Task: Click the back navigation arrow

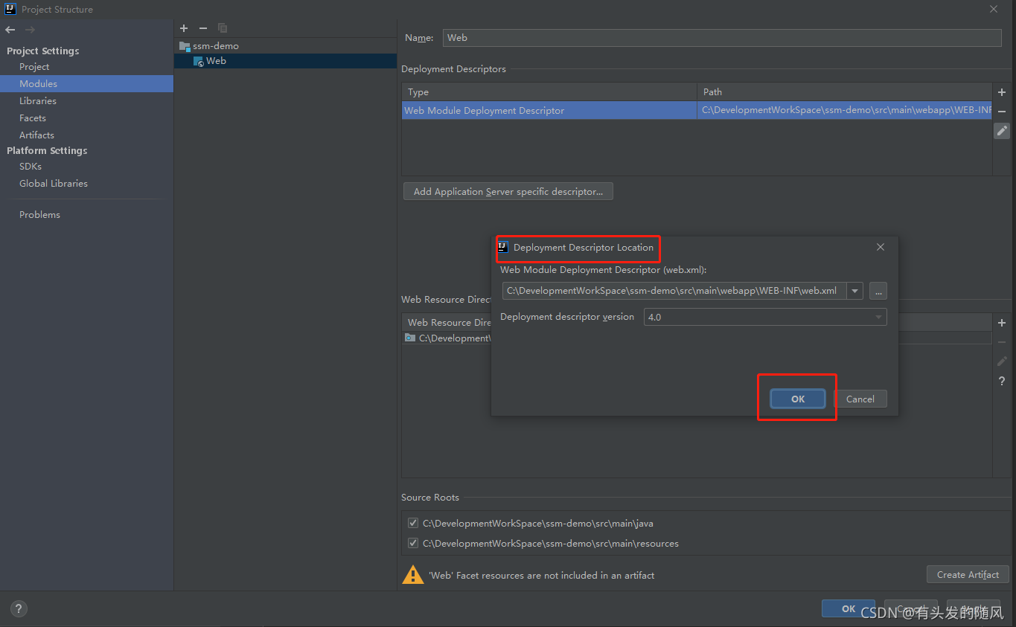Action: (x=10, y=30)
